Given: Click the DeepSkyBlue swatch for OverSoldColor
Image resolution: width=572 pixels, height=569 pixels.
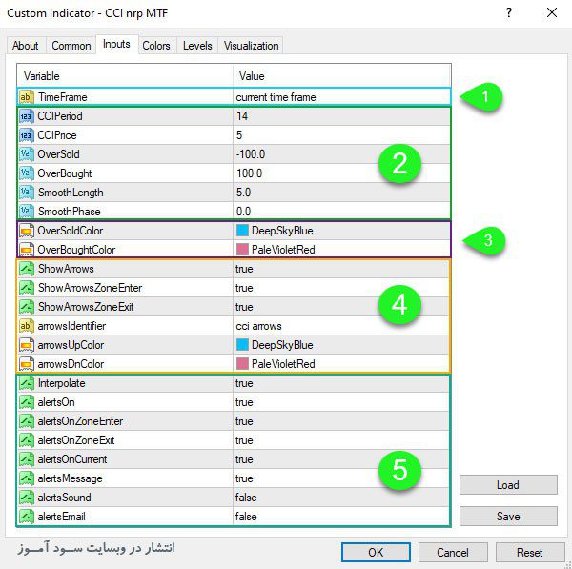Looking at the screenshot, I should pyautogui.click(x=242, y=231).
